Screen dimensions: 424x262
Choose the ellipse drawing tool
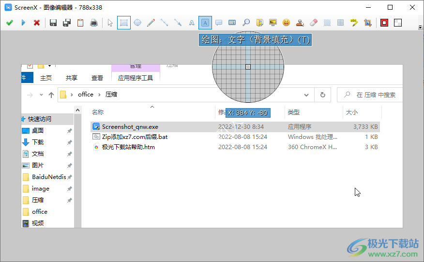coord(137,23)
